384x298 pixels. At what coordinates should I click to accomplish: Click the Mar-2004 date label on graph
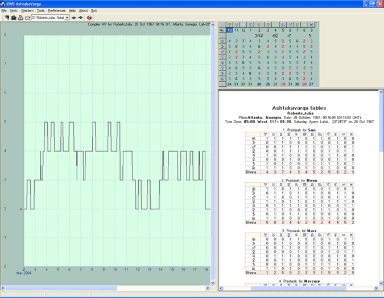point(23,273)
